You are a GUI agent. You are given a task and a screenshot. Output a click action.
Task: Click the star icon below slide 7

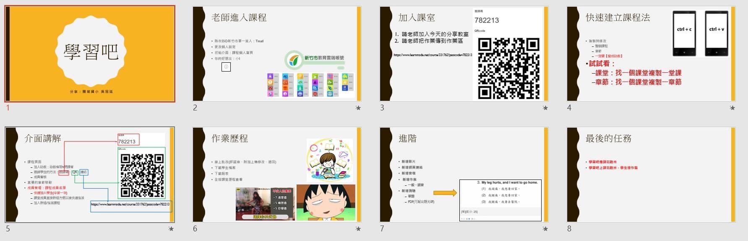545,229
